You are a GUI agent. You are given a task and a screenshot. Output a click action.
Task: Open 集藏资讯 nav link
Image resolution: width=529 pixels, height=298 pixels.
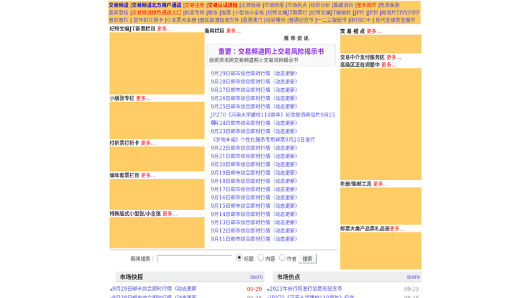[x=343, y=5]
